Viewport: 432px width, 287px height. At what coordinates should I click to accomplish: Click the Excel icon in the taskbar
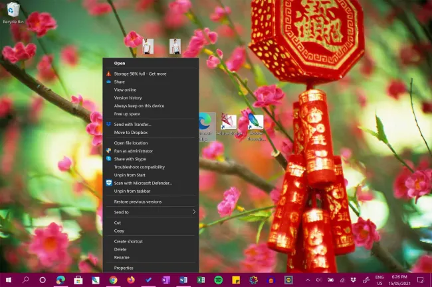[x=201, y=280]
